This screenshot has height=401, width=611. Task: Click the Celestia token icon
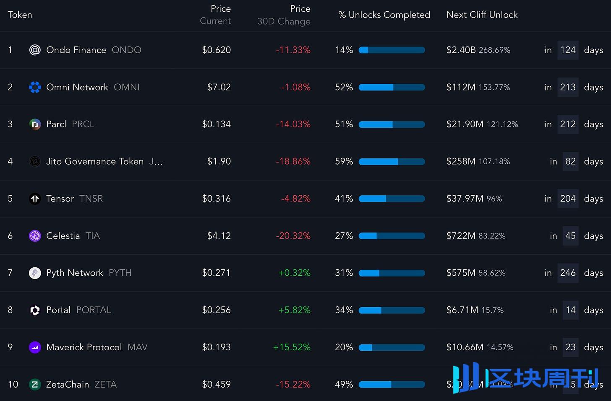pos(35,236)
